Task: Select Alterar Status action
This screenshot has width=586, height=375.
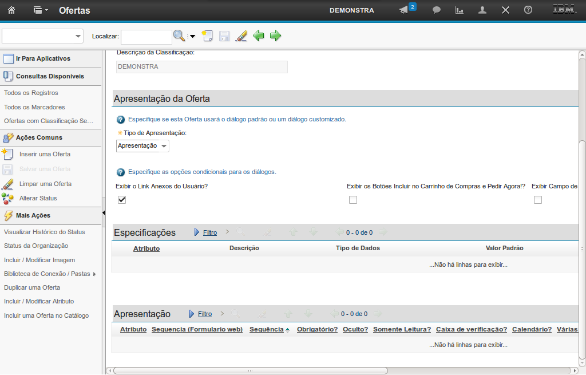Action: tap(38, 198)
